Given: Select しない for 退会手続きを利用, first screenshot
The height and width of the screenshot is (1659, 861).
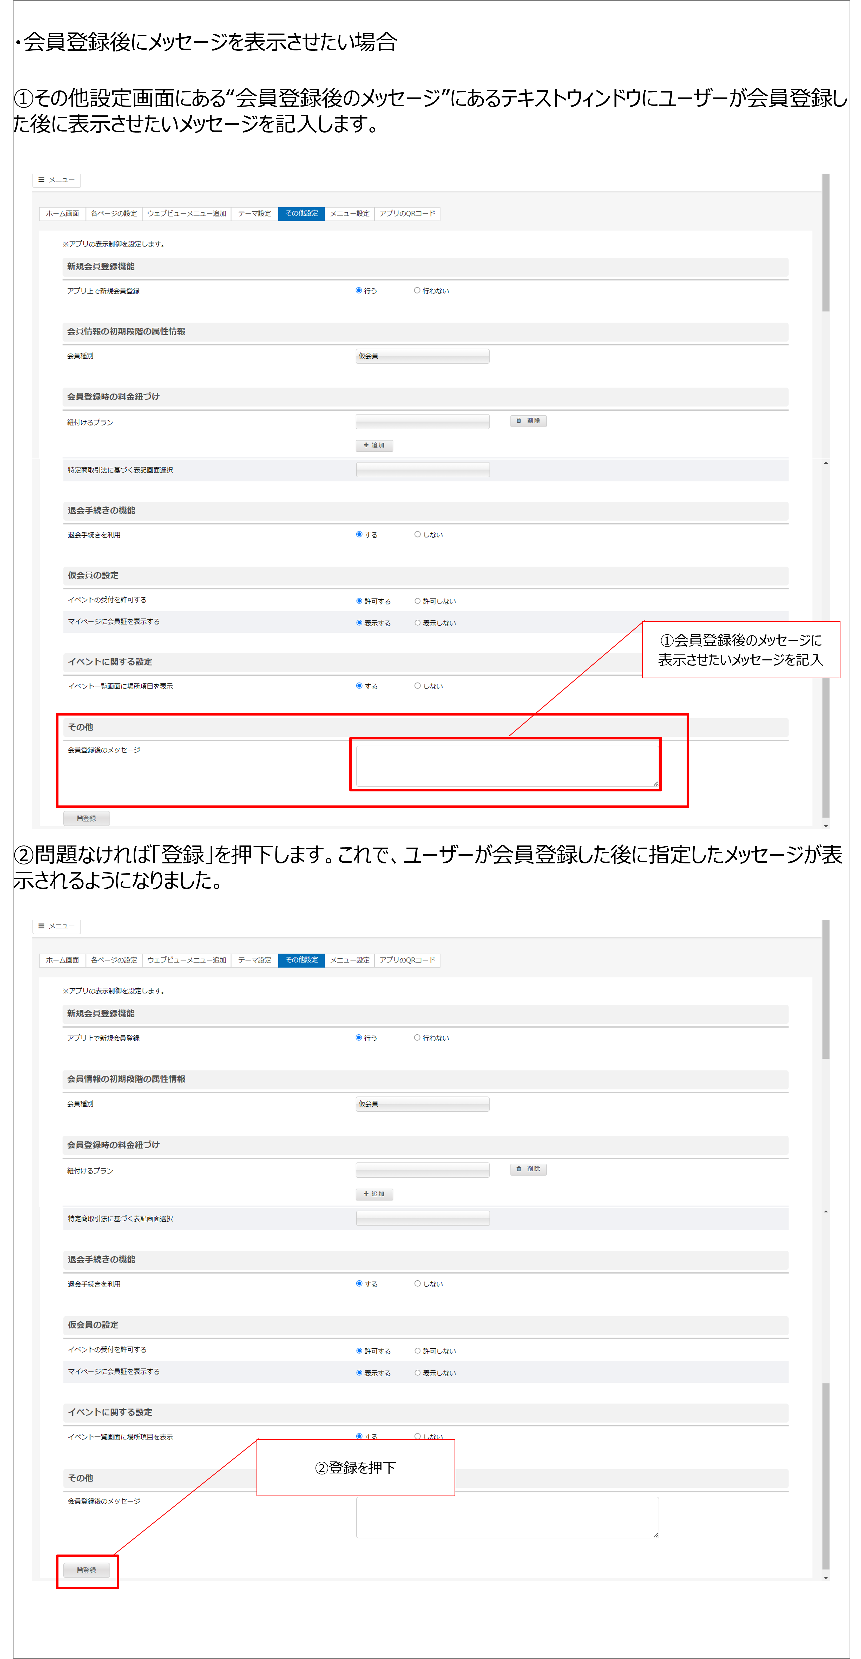Looking at the screenshot, I should coord(418,535).
